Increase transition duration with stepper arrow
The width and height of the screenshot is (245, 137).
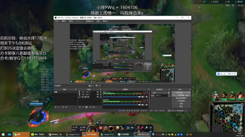(x=169, y=95)
